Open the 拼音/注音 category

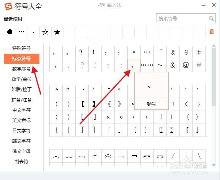21,100
